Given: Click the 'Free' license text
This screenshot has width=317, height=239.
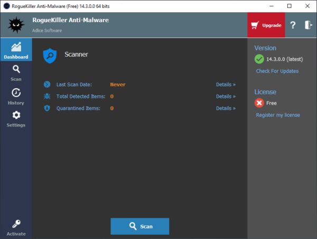Looking at the screenshot, I should point(272,103).
